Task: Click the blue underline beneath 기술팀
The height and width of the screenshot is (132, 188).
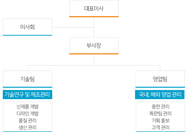Action: [x=27, y=87]
